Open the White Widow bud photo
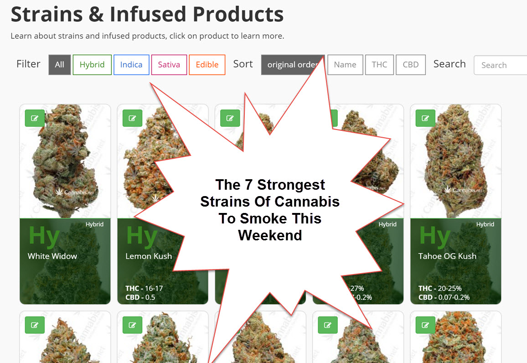527x363 pixels. pos(65,161)
